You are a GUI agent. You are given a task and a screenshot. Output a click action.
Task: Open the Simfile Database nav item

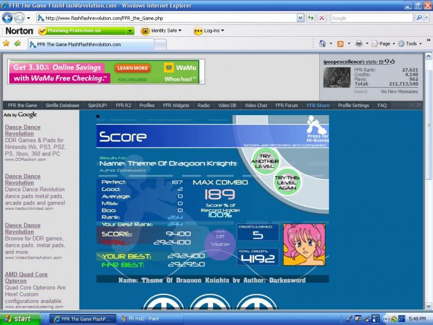62,105
